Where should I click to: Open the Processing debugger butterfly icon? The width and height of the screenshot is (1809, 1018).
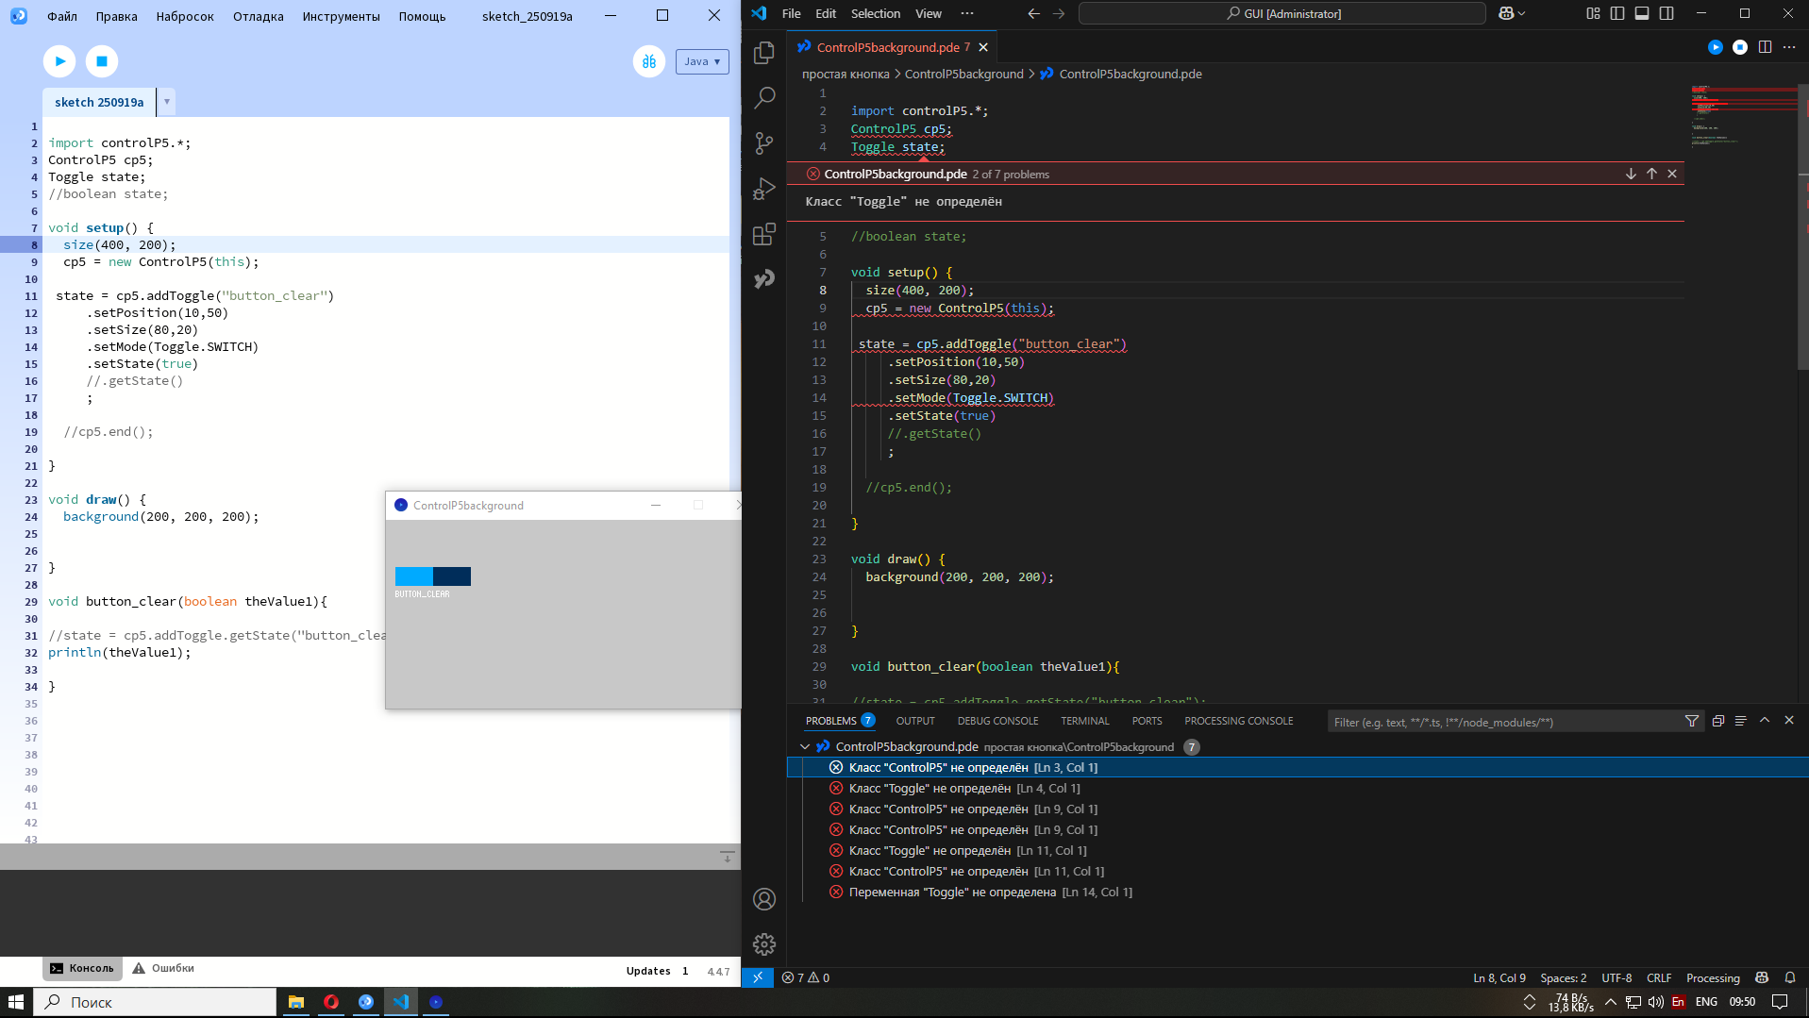click(x=649, y=61)
